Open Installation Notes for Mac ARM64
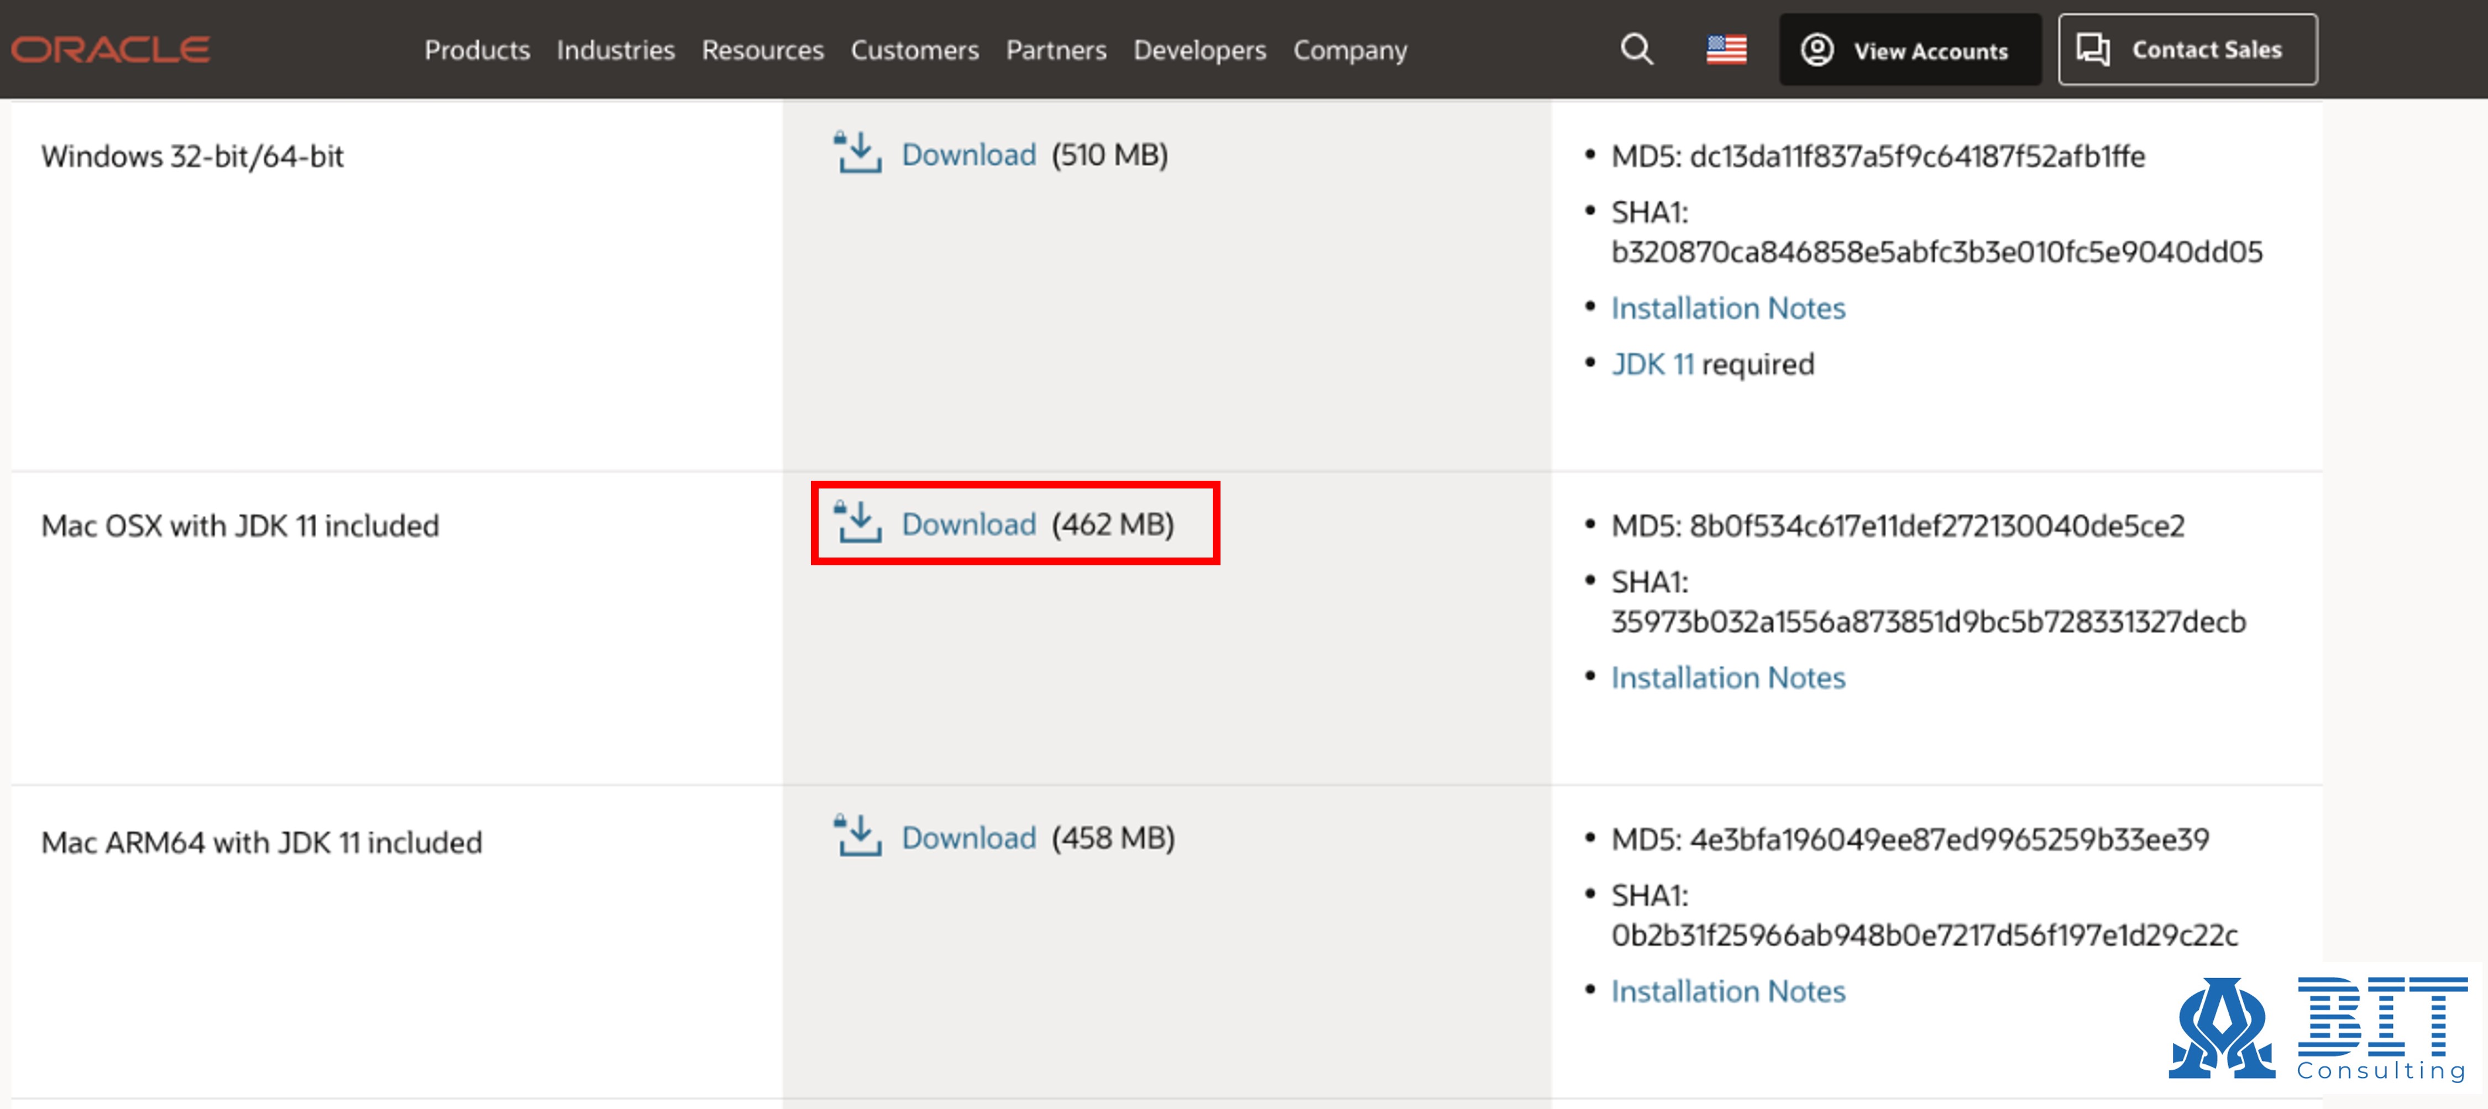Viewport: 2488px width, 1109px height. click(x=1728, y=991)
